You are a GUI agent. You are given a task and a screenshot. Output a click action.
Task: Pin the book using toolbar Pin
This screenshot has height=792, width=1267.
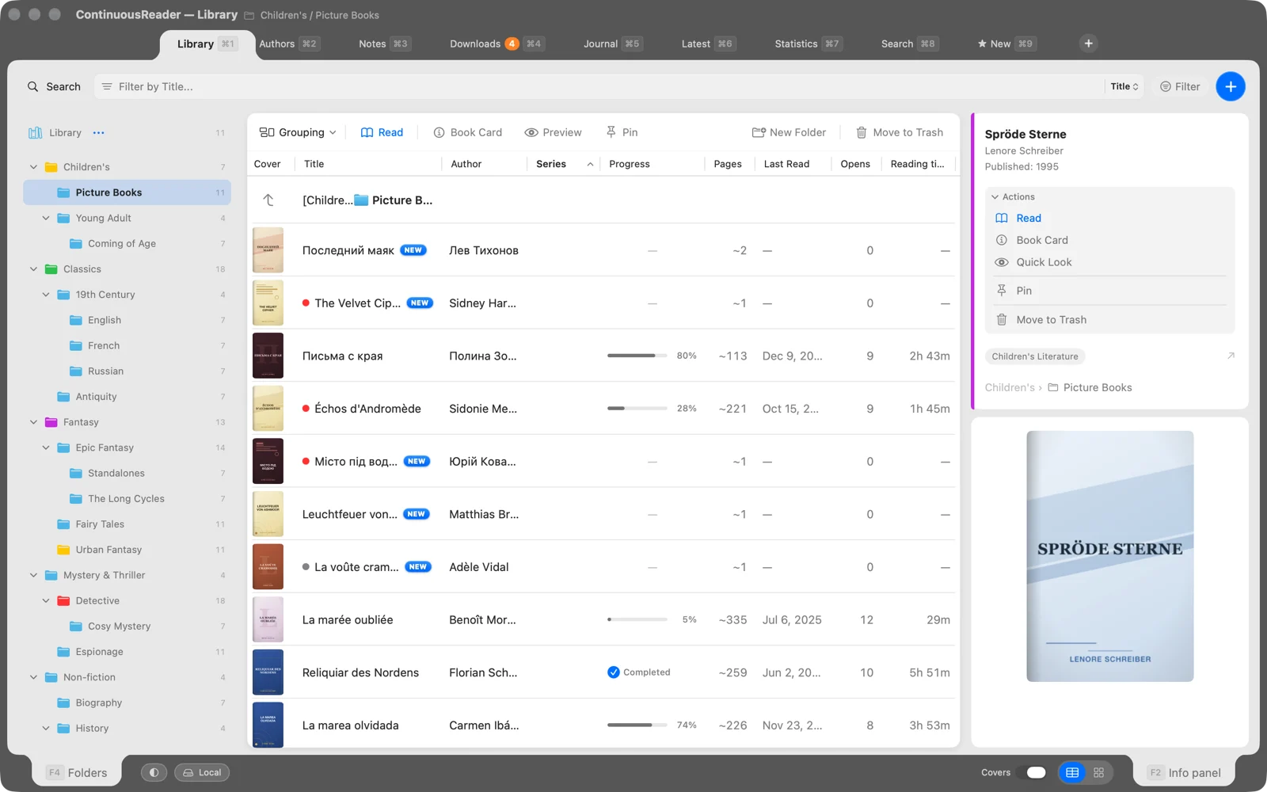(622, 132)
